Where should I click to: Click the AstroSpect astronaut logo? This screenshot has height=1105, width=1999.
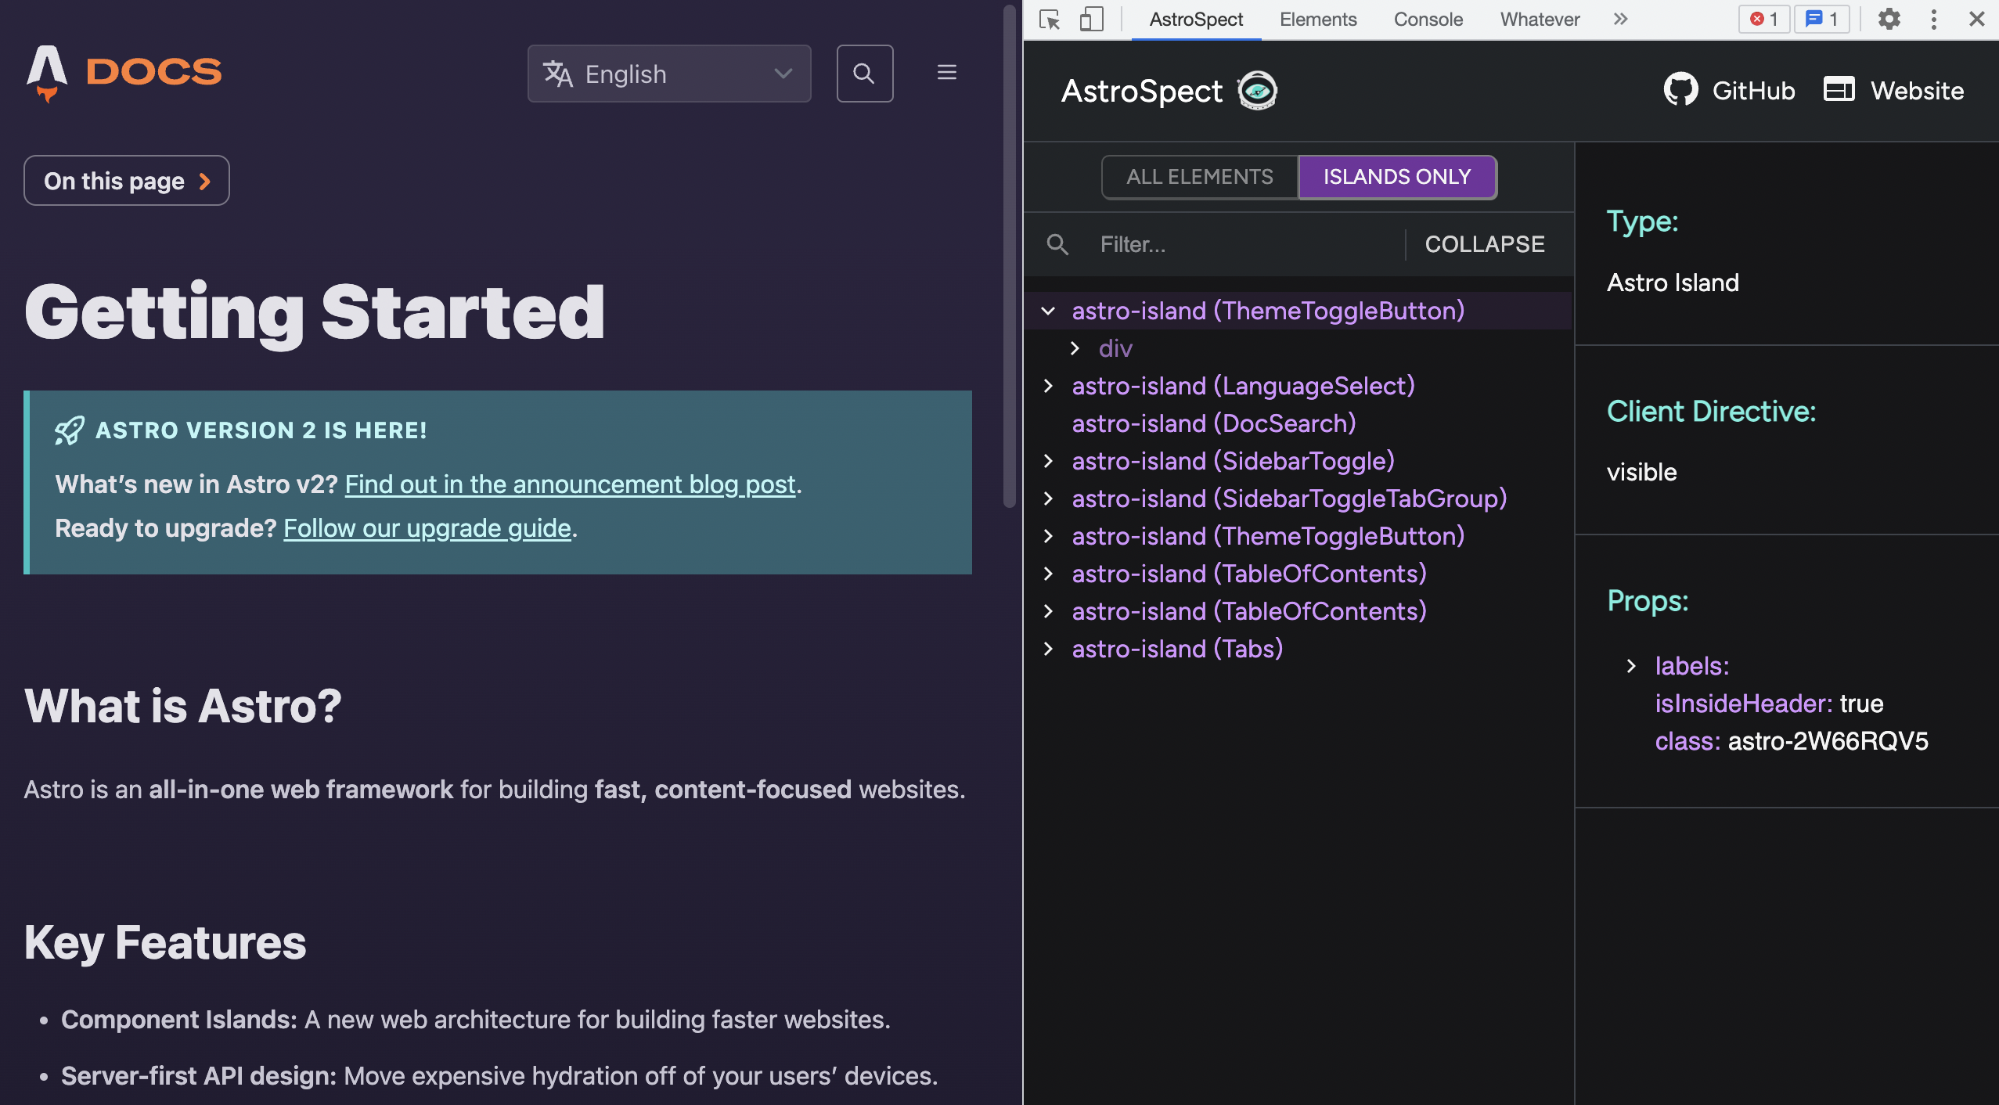click(x=1257, y=91)
